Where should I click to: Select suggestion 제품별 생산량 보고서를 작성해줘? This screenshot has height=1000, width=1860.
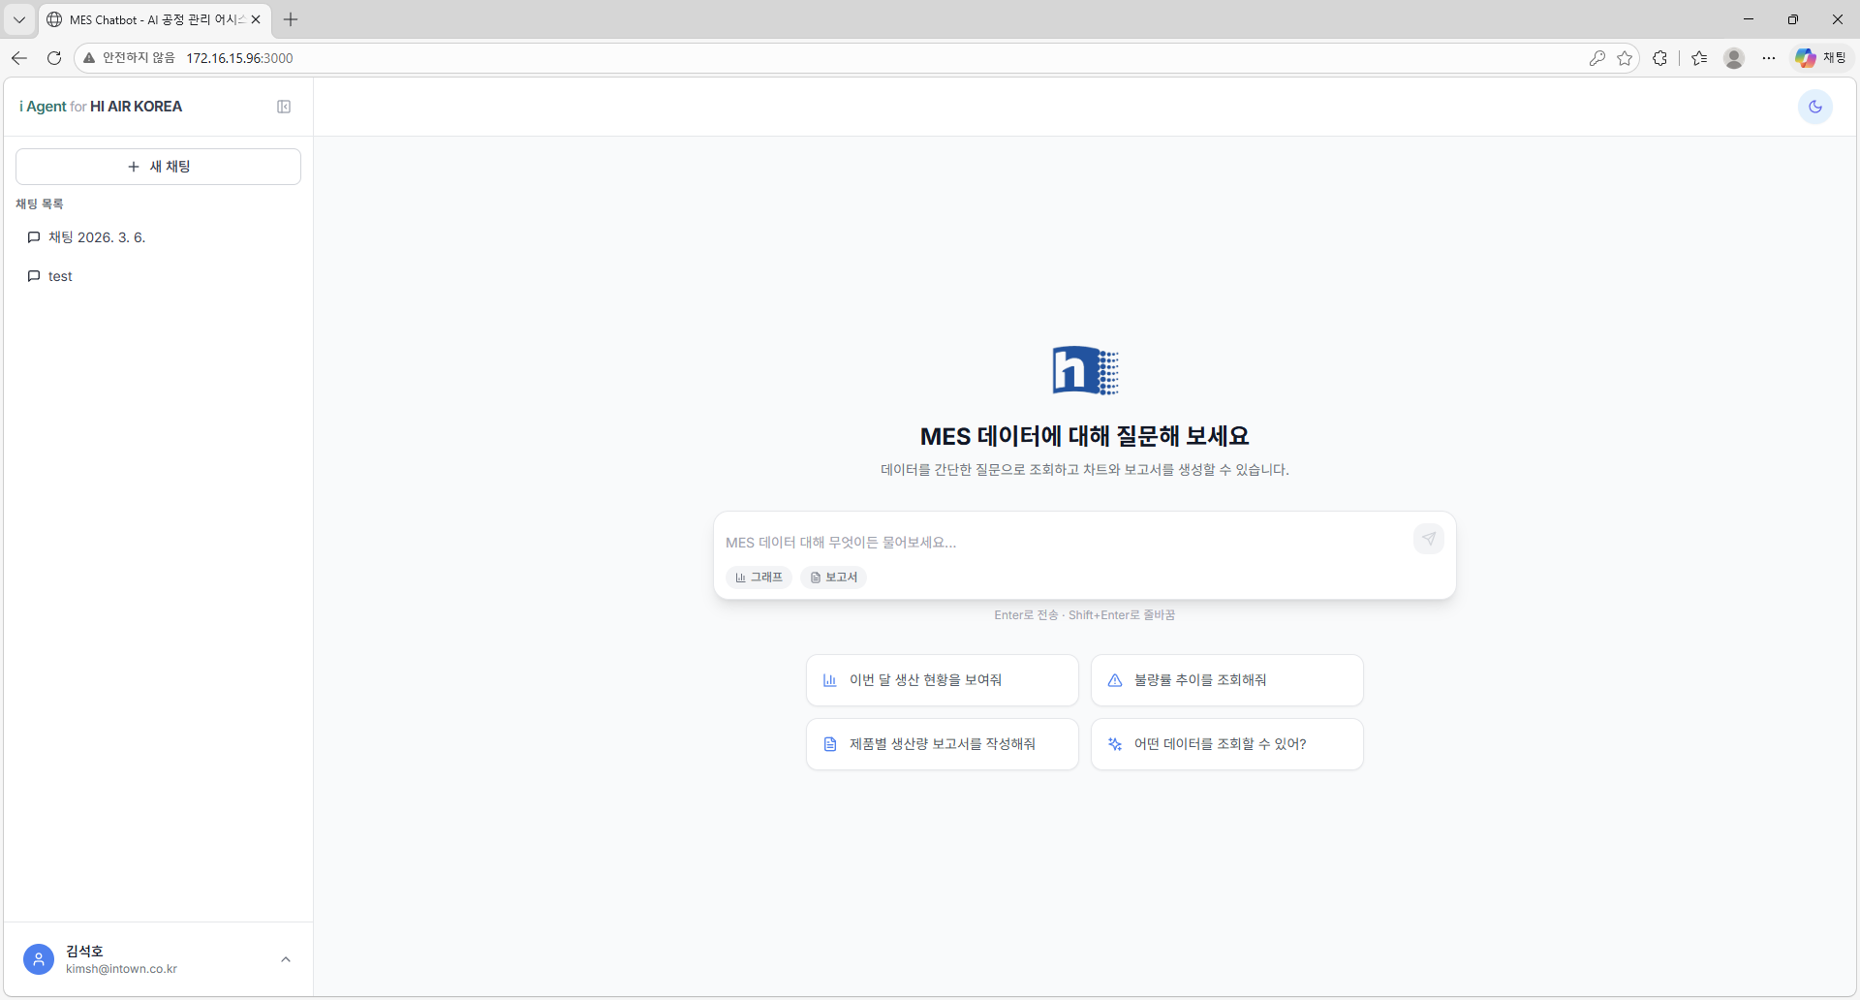point(942,744)
